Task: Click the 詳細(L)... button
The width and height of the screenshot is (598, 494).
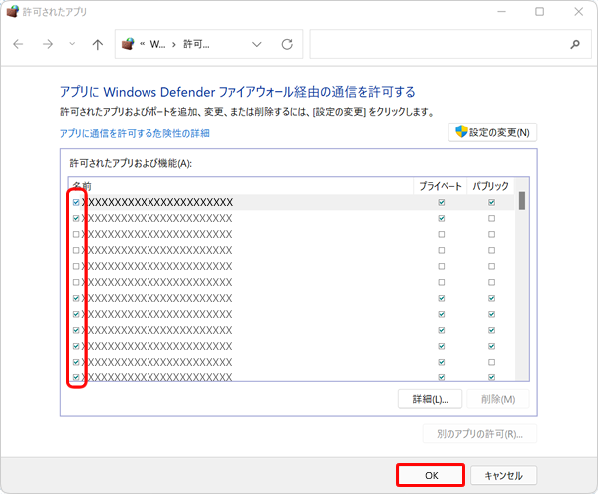Action: pyautogui.click(x=430, y=399)
